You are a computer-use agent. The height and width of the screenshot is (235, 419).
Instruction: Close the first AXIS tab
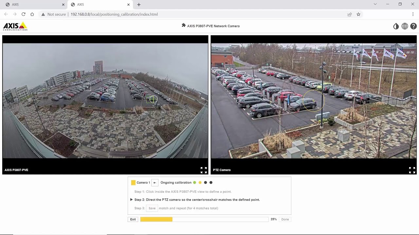point(63,5)
